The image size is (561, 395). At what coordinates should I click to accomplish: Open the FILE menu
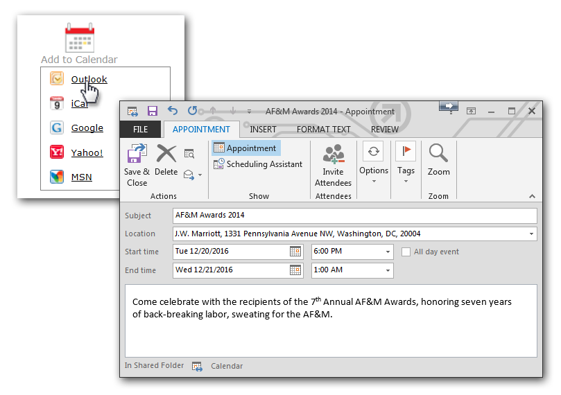140,130
